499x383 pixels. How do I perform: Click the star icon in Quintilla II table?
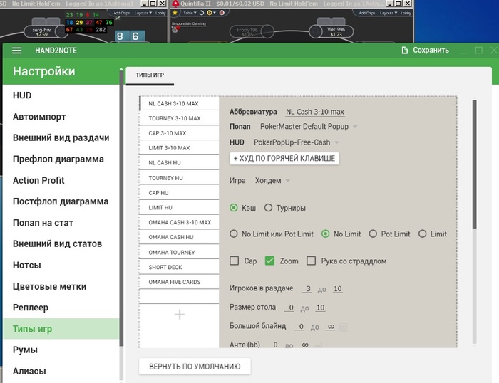[175, 13]
